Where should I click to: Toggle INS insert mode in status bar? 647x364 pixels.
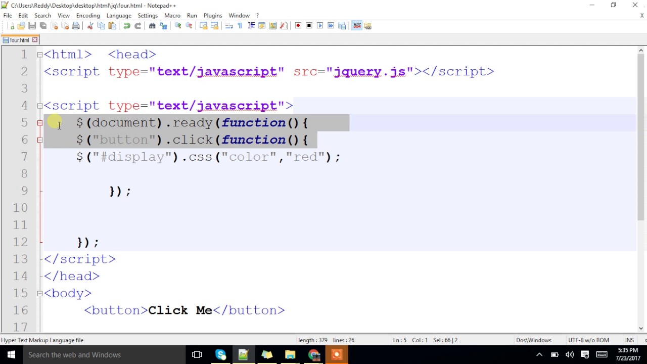629,340
